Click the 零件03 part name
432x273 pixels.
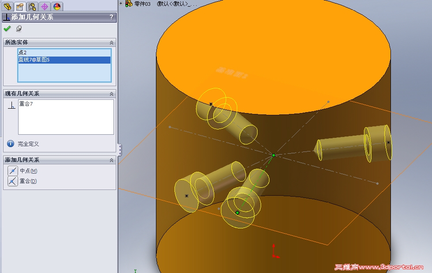coord(142,4)
